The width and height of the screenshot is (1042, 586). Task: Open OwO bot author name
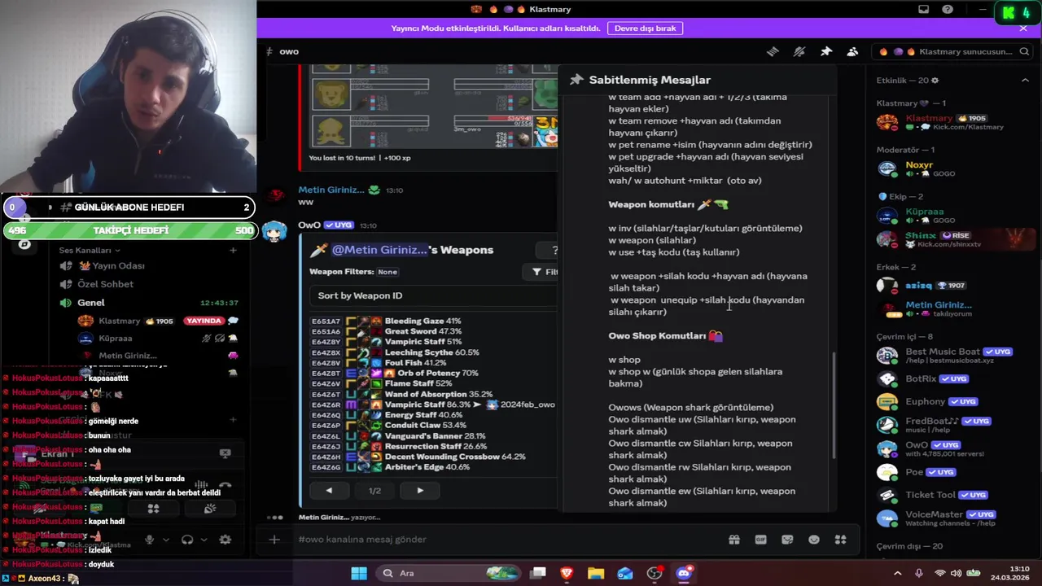(309, 225)
